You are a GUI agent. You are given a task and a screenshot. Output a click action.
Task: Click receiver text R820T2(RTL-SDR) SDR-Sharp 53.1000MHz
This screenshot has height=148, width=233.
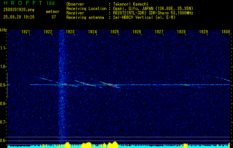153,13
